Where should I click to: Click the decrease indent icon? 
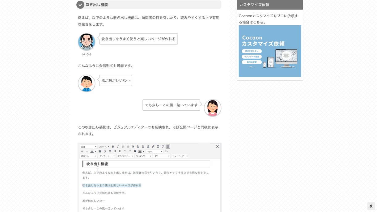(115, 151)
